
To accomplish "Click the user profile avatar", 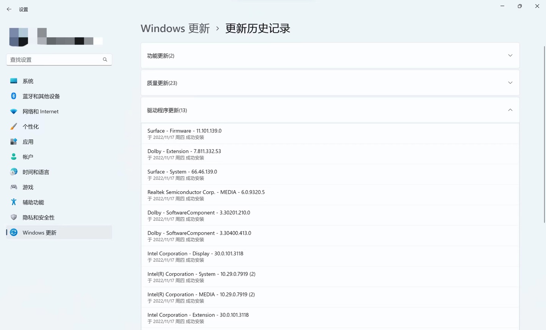I will pos(19,37).
